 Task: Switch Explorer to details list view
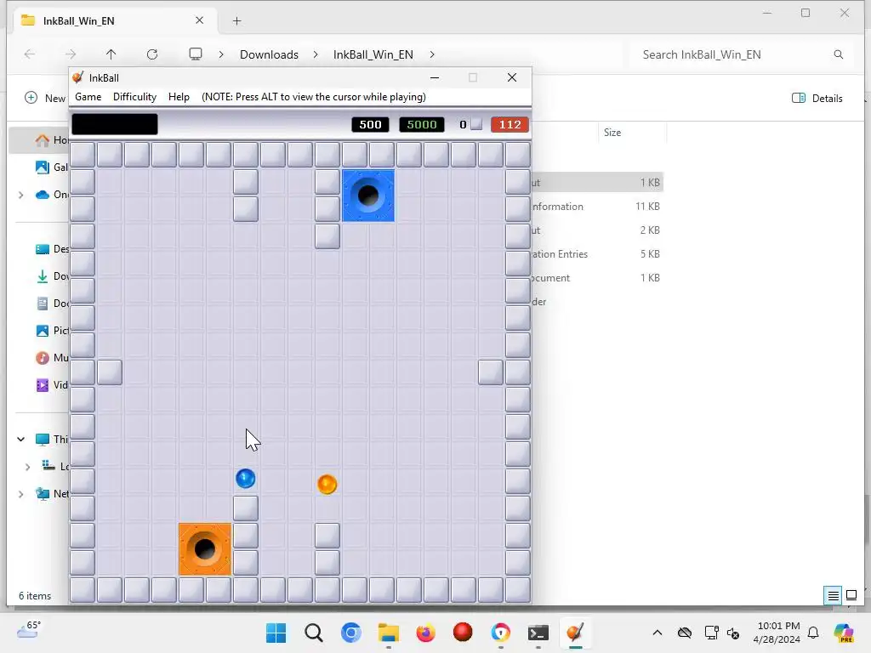click(x=834, y=596)
